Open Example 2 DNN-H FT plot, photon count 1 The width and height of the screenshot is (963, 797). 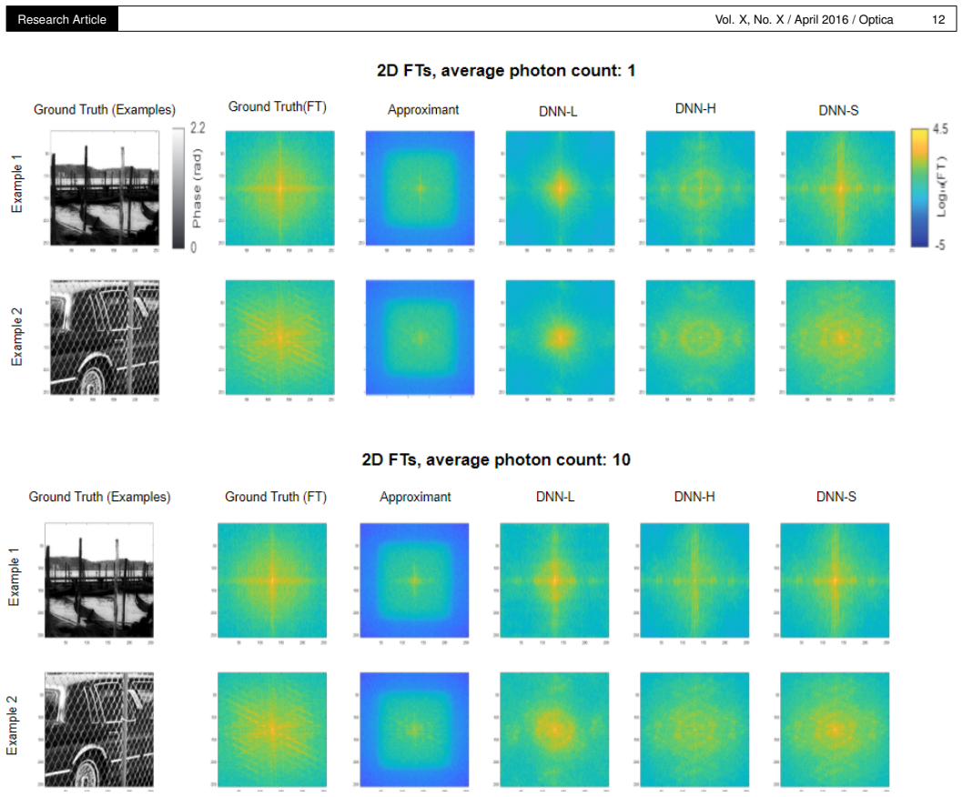click(700, 338)
